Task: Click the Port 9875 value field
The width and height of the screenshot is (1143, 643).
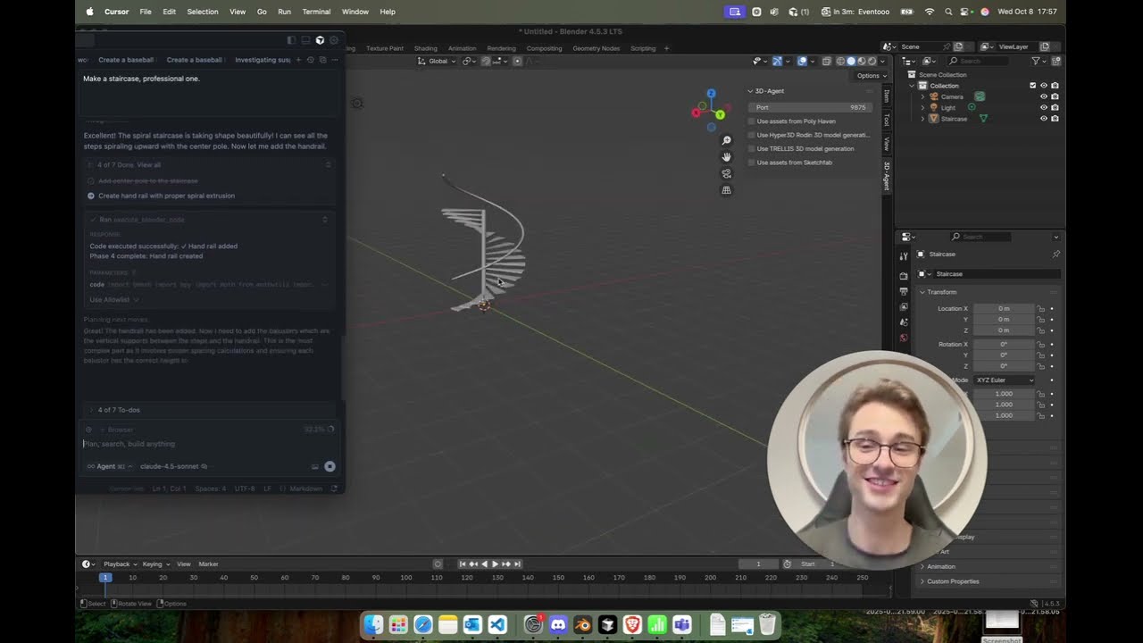Action: point(811,107)
